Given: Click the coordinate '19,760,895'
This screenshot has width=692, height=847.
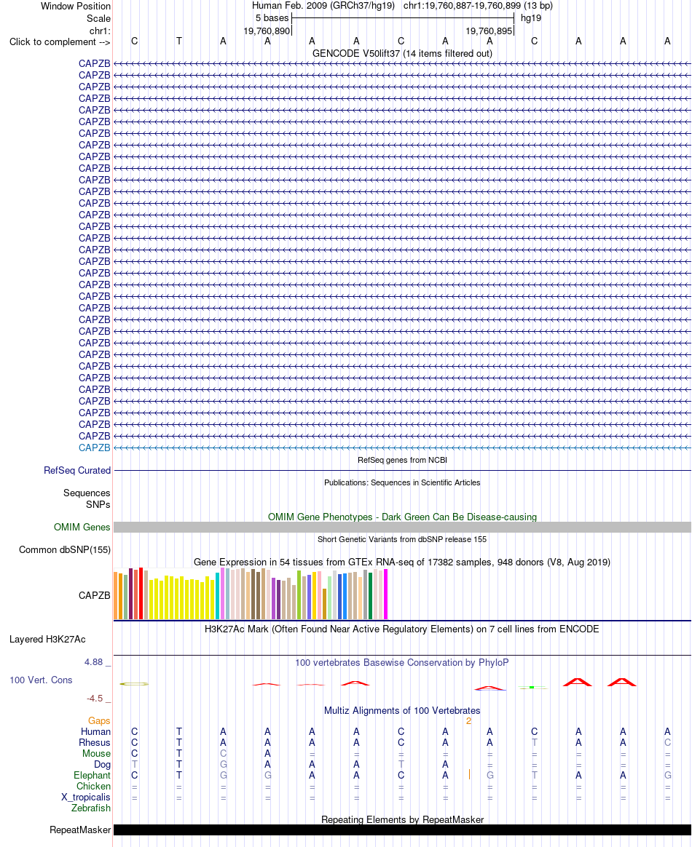Looking at the screenshot, I should [x=489, y=31].
